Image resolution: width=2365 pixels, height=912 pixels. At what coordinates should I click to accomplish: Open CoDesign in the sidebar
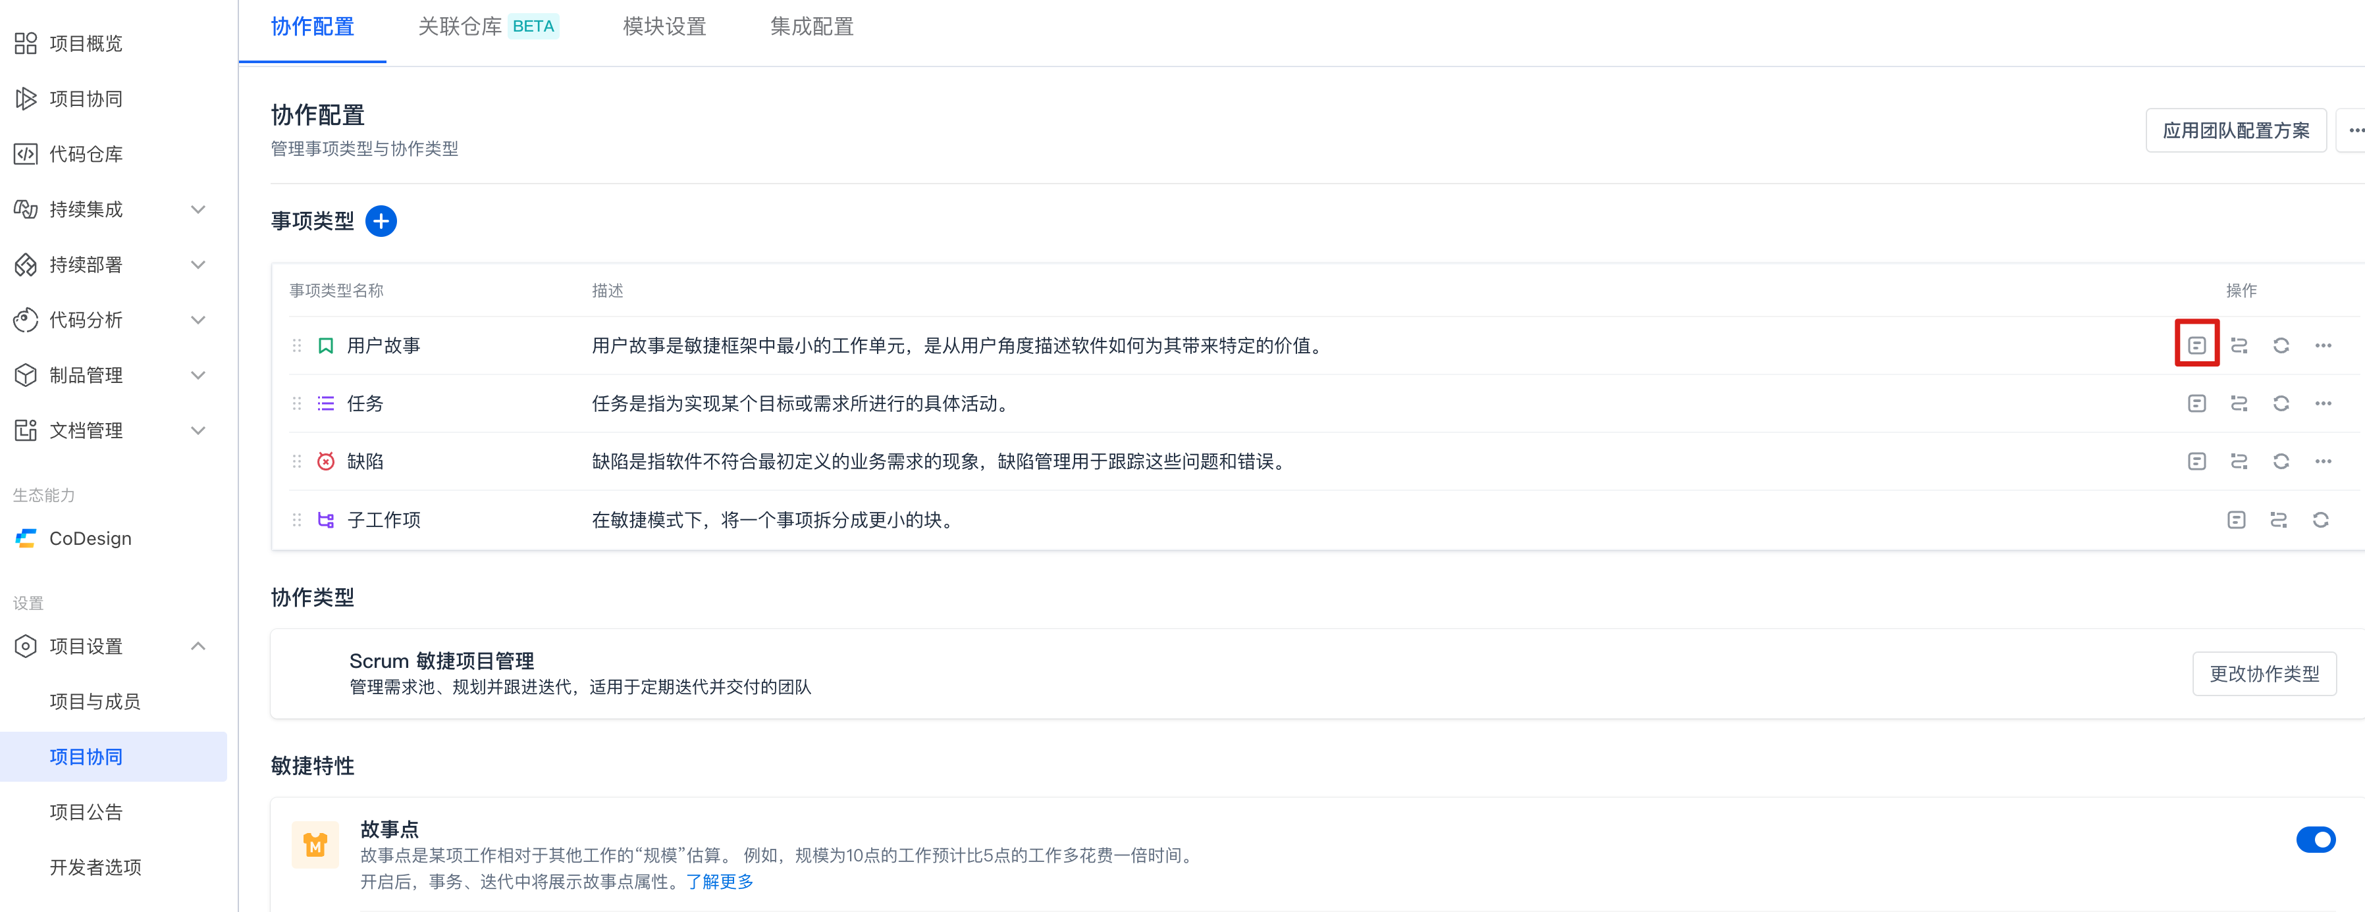point(90,538)
